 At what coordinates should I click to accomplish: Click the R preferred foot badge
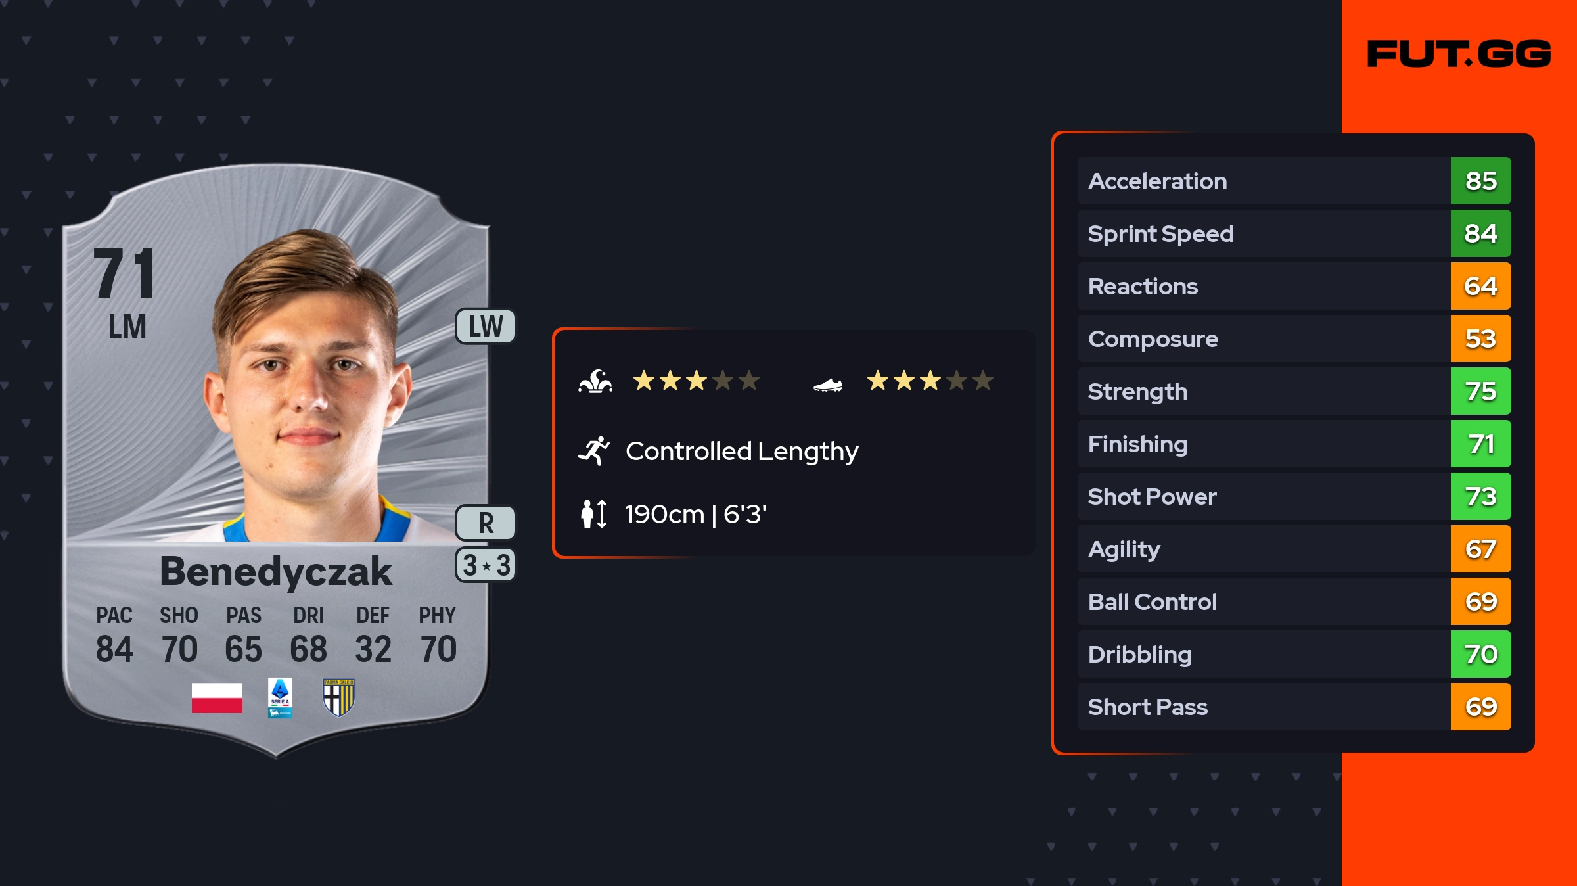[x=486, y=523]
